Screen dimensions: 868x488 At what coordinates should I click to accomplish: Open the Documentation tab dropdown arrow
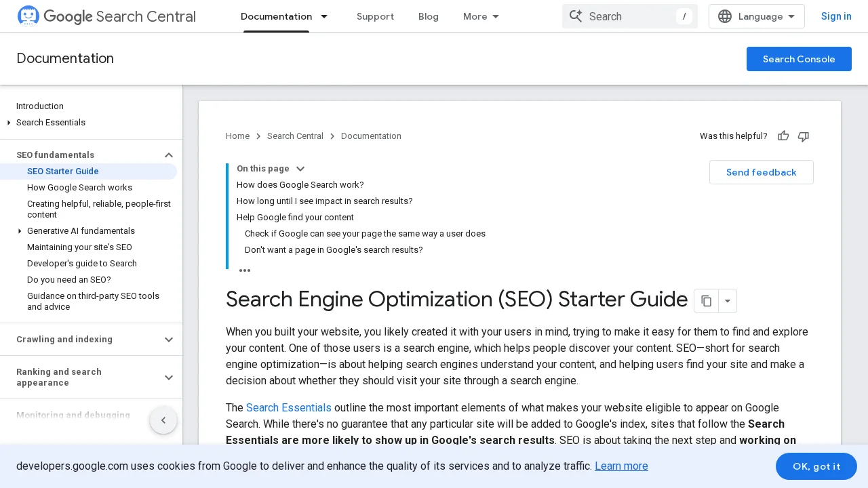point(324,16)
